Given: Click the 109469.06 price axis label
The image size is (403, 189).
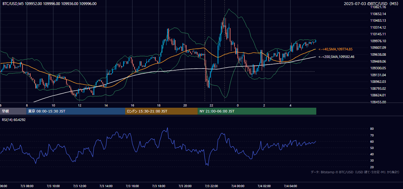Looking at the screenshot, I should pyautogui.click(x=378, y=61).
